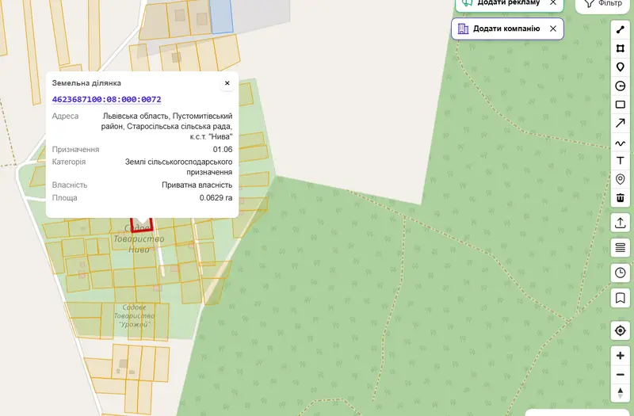
Task: Open the bookmarks button
Action: pyautogui.click(x=620, y=298)
